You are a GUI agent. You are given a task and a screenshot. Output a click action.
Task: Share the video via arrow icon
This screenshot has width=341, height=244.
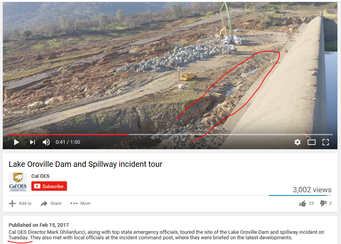coord(44,203)
